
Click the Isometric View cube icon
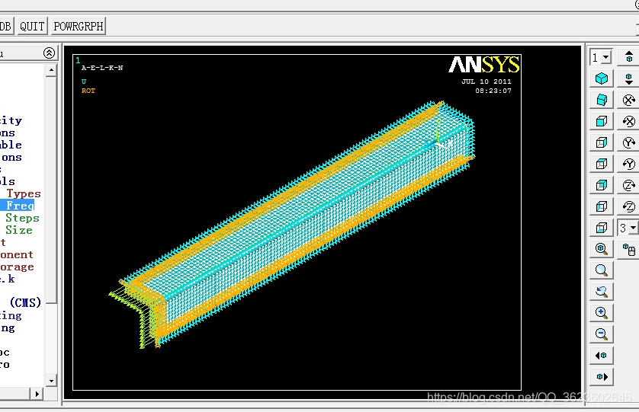pos(602,78)
